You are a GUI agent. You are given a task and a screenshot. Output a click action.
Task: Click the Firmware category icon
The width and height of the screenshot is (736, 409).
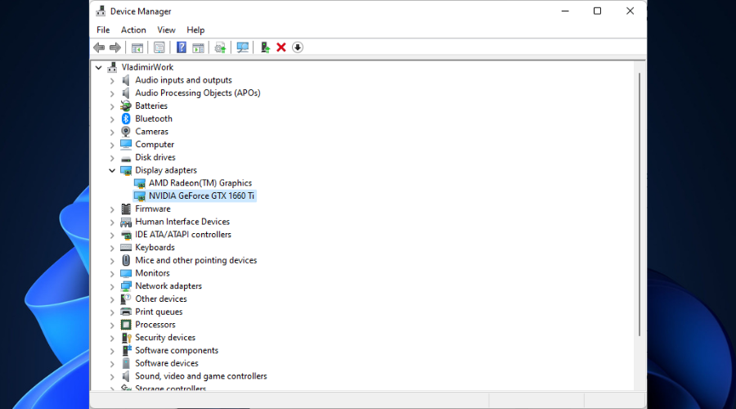126,209
